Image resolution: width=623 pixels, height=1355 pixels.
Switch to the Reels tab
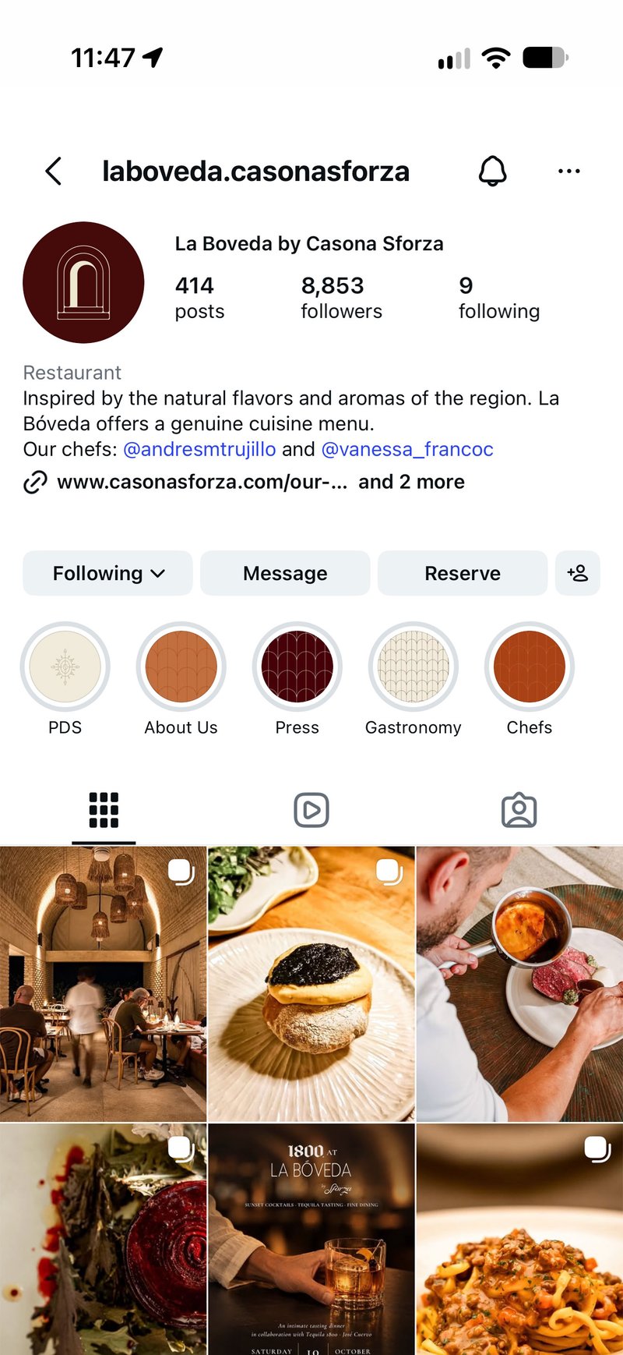(311, 810)
